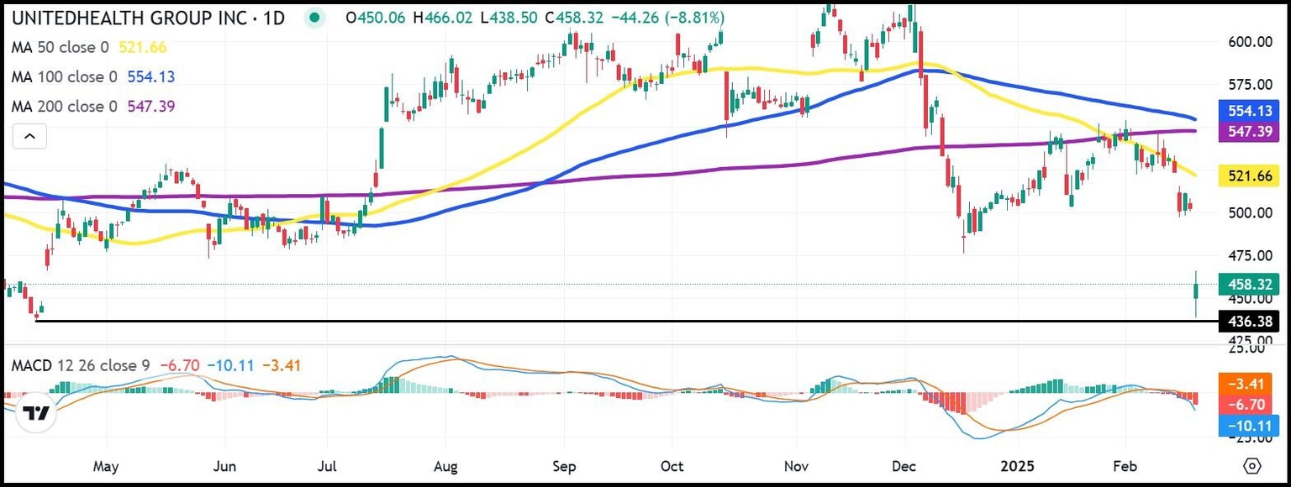Click the 547.39 purple price label
Viewport: 1291px width, 487px height.
pos(1248,132)
